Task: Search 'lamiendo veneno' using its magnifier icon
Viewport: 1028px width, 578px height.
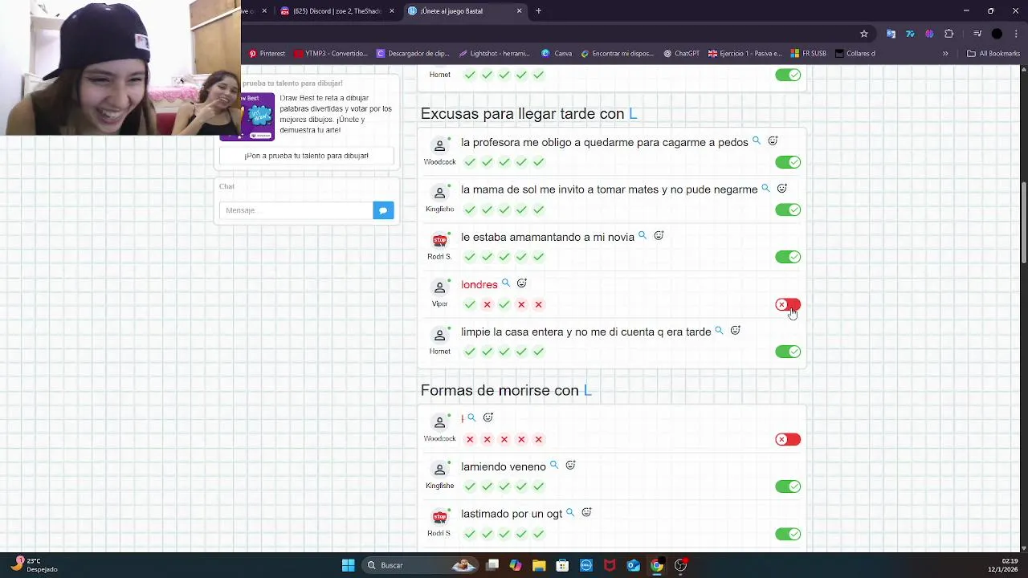Action: tap(553, 466)
